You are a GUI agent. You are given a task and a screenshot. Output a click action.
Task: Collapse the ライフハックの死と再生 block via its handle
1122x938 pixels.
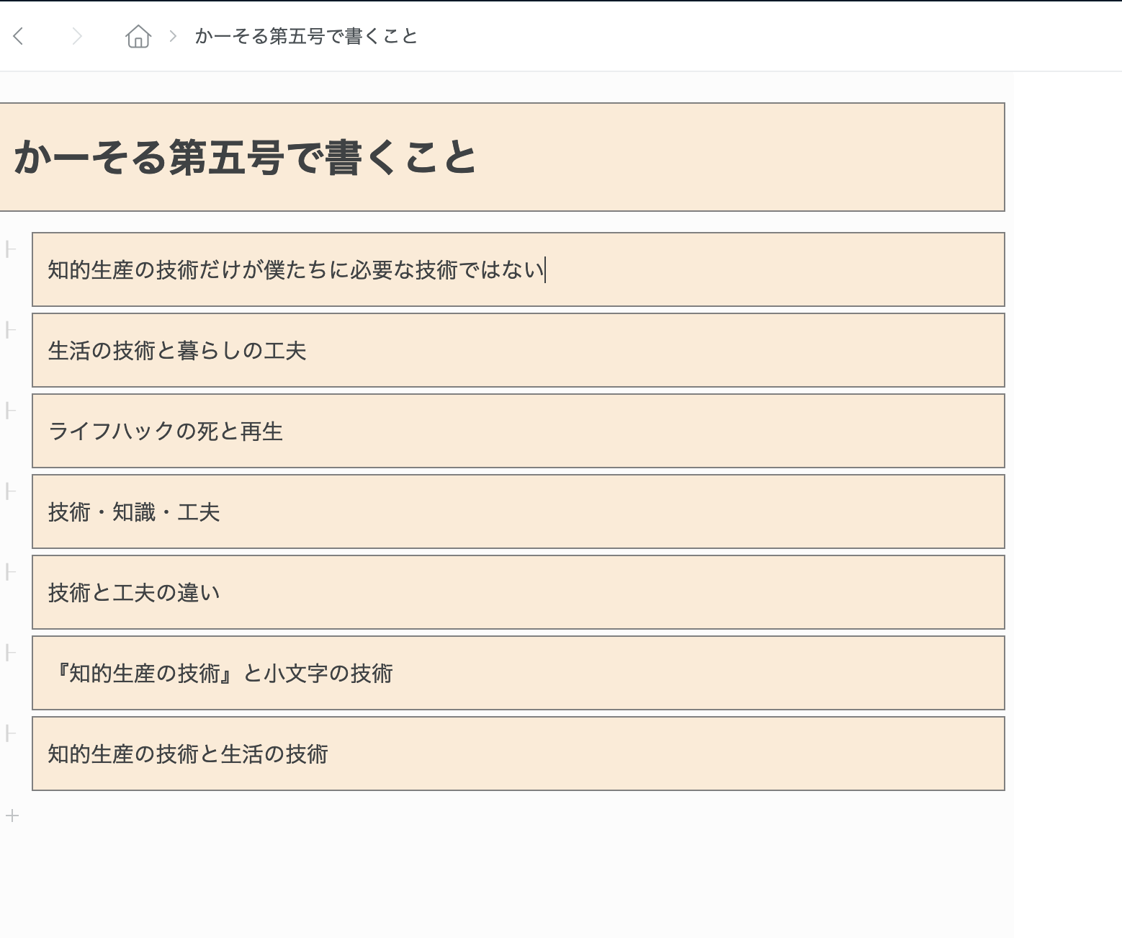point(9,411)
